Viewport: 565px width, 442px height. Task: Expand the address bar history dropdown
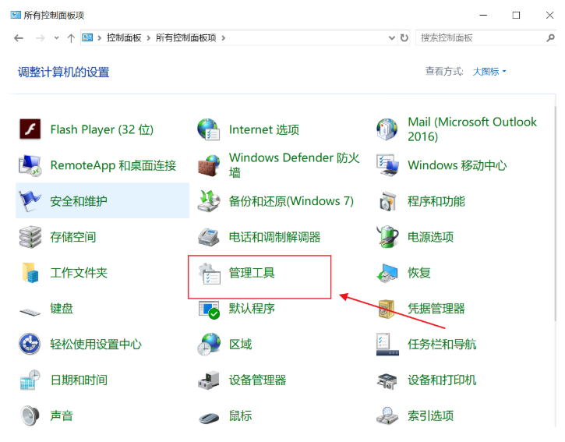coord(392,38)
